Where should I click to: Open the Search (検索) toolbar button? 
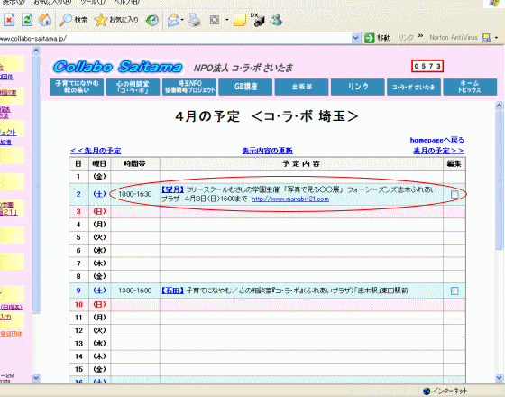[73, 20]
